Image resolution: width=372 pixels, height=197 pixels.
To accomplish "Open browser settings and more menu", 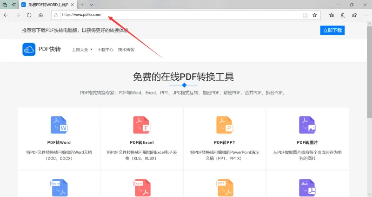I will click(x=366, y=15).
